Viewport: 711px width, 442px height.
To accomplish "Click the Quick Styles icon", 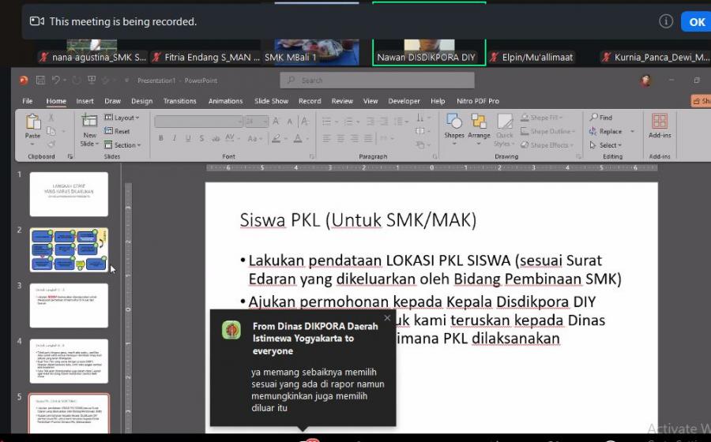I will click(x=504, y=122).
